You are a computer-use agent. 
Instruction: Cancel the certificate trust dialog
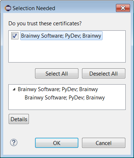104,143
